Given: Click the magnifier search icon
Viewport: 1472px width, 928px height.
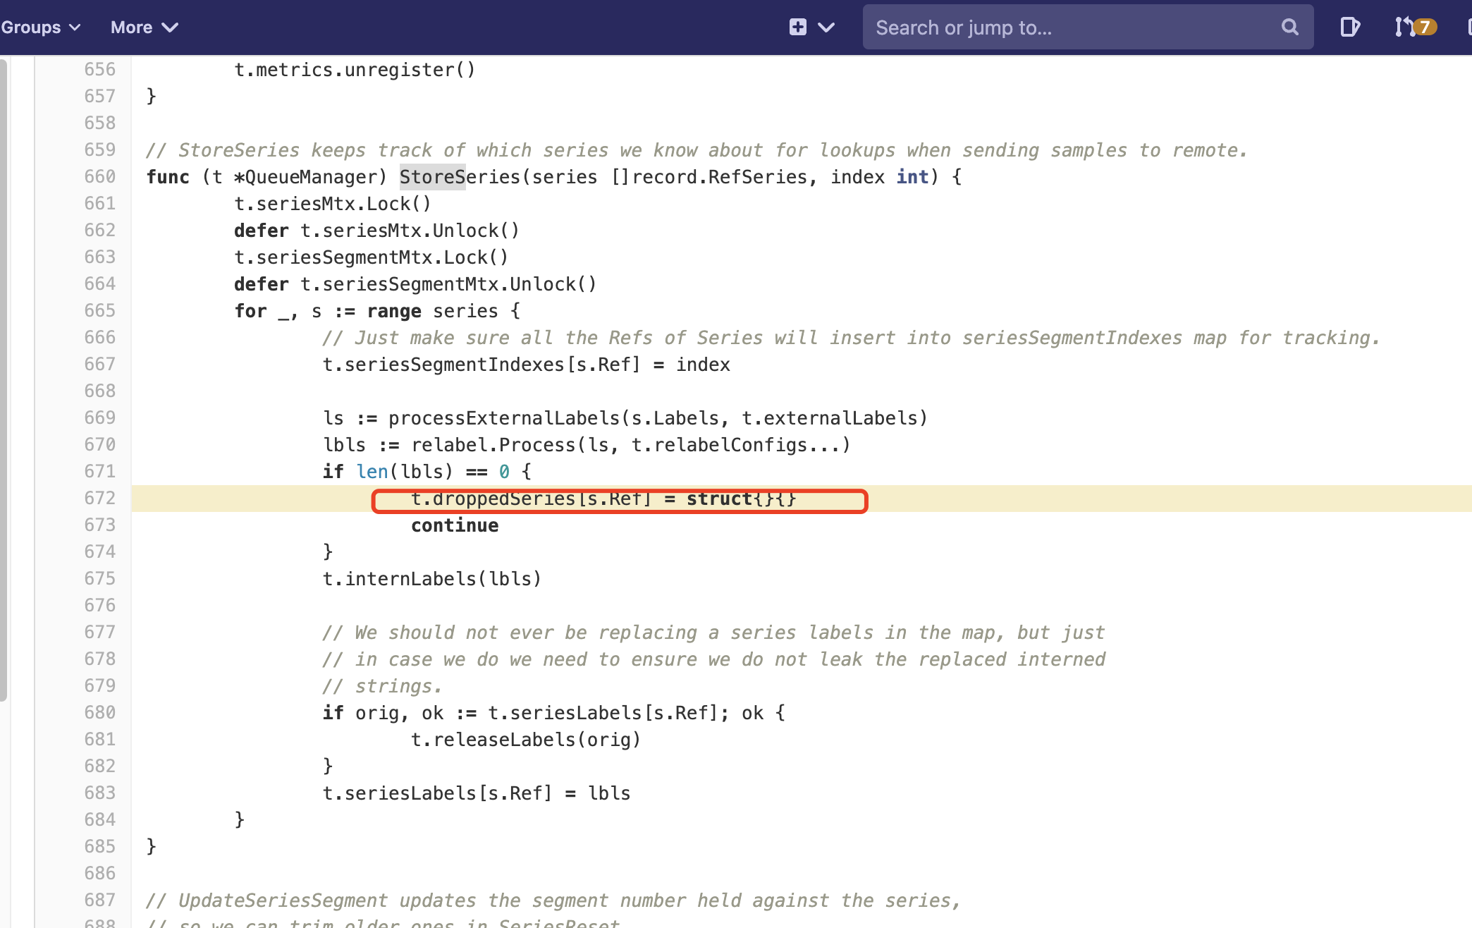Looking at the screenshot, I should (x=1289, y=28).
